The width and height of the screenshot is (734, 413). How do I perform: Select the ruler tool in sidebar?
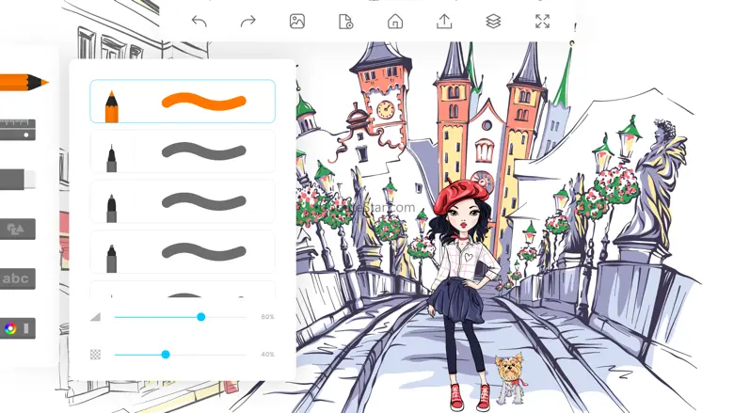(x=17, y=129)
